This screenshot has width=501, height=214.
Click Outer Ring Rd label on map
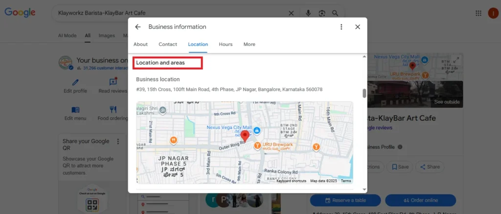coord(231,146)
